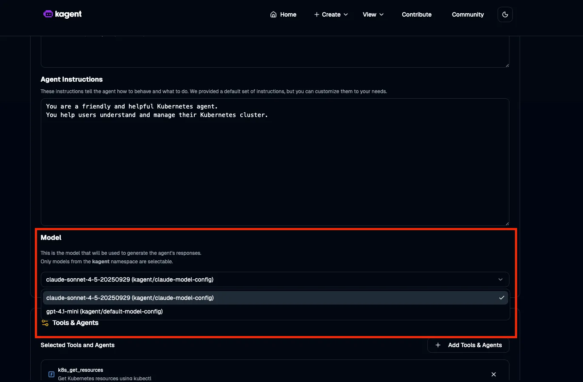This screenshot has height=382, width=583.
Task: Click the function icon beside k8s_get_resources
Action: click(51, 374)
